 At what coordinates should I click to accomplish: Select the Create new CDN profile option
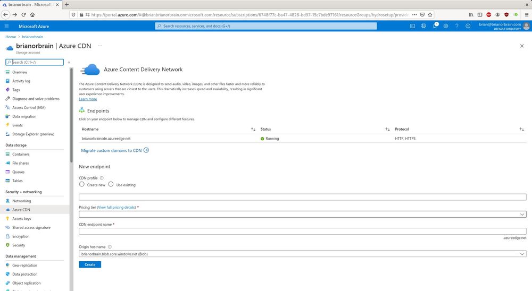pos(82,184)
